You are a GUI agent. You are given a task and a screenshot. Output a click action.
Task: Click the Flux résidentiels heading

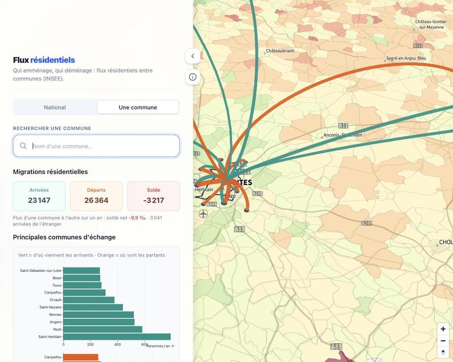(x=44, y=60)
